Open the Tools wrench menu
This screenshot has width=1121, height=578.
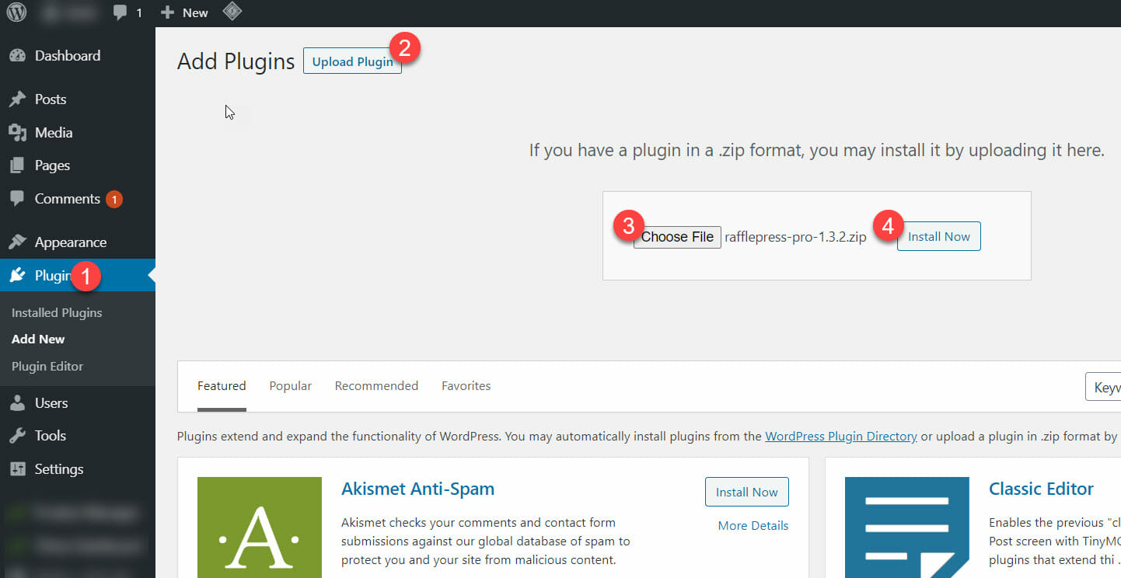tap(50, 436)
